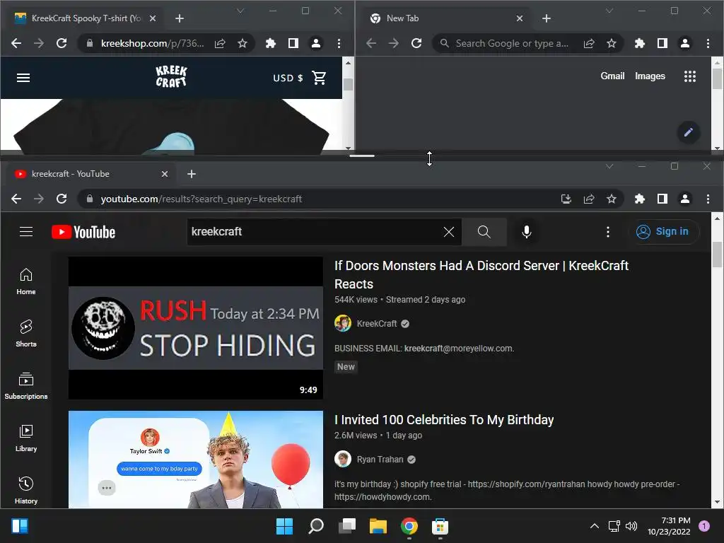Open Shorts in YouTube sidebar
Screen dimensions: 724x543
pos(26,334)
